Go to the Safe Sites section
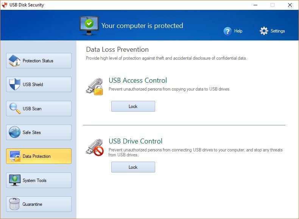 tap(38, 133)
